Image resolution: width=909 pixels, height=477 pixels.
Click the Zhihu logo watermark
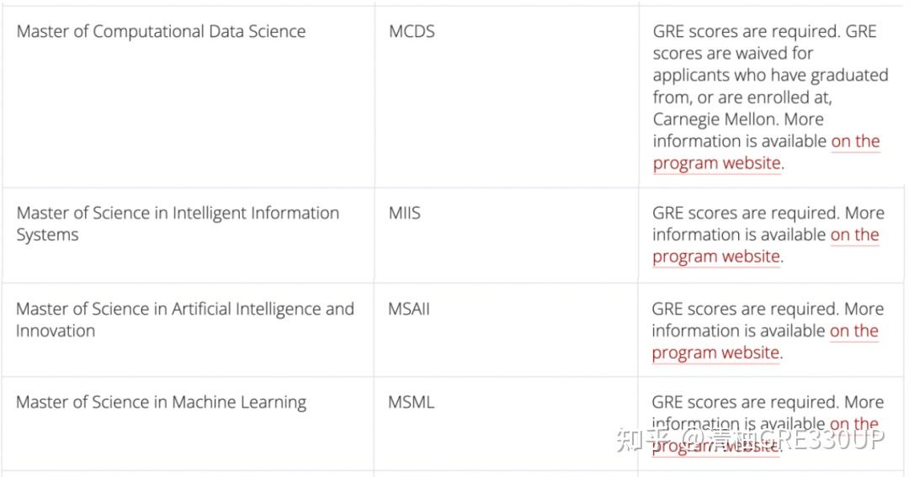pyautogui.click(x=642, y=438)
